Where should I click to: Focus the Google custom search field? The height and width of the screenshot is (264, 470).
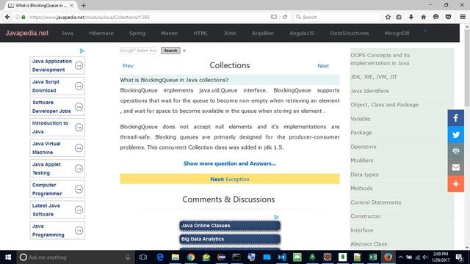tap(138, 51)
